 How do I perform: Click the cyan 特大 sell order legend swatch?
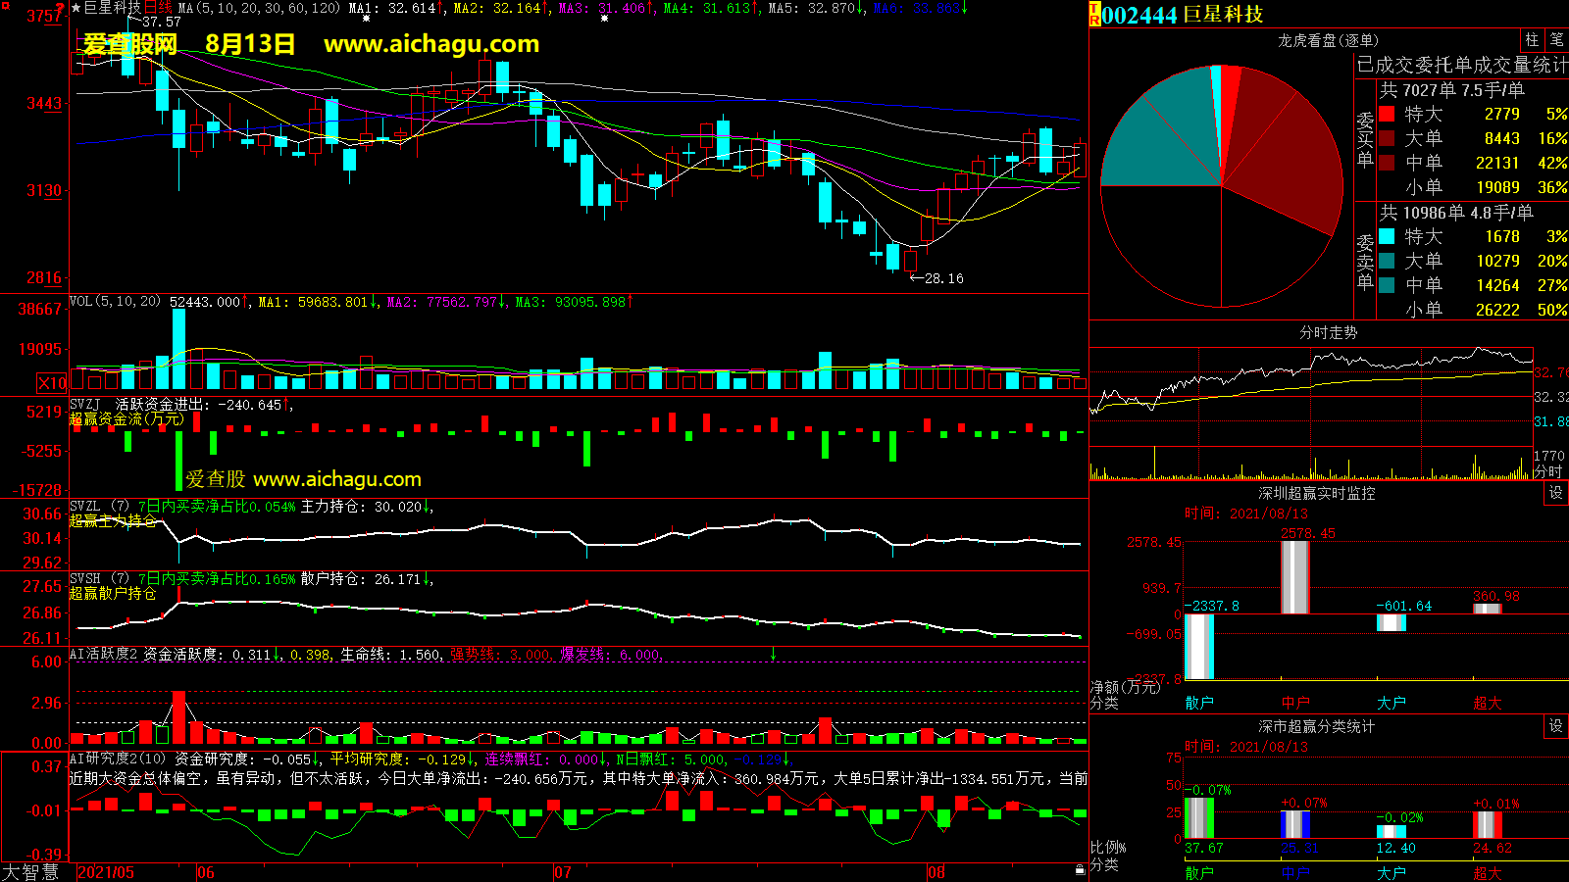click(x=1387, y=236)
